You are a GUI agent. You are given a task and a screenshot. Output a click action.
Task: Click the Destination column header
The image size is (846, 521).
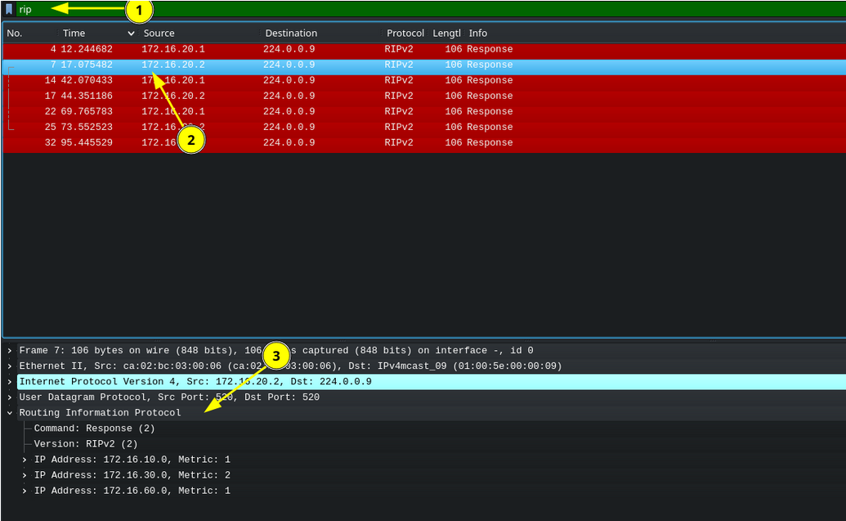tap(290, 34)
